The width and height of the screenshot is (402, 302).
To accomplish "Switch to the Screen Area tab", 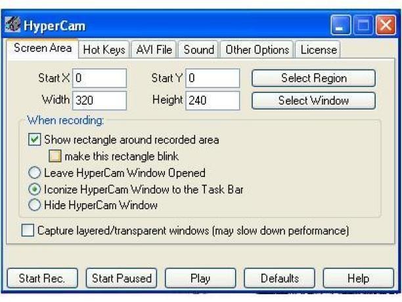I will click(43, 48).
